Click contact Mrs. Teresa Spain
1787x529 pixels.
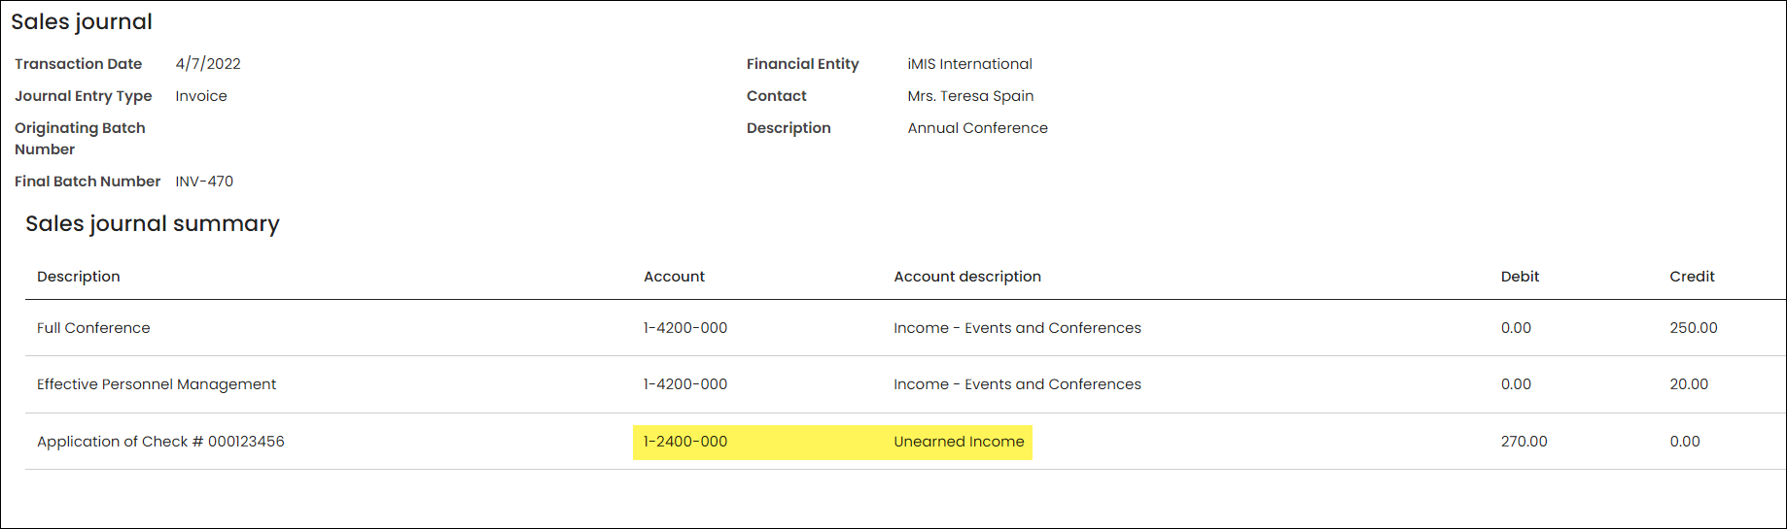coord(970,96)
